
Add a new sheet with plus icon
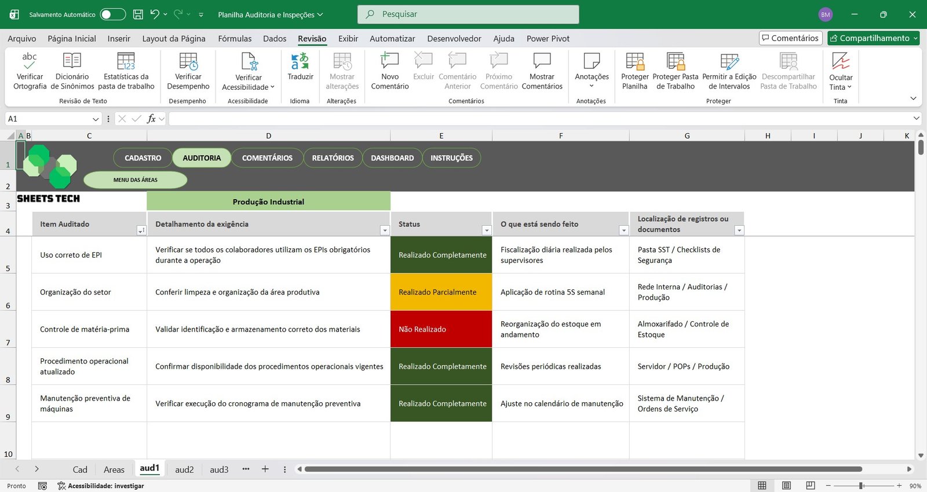pos(265,469)
